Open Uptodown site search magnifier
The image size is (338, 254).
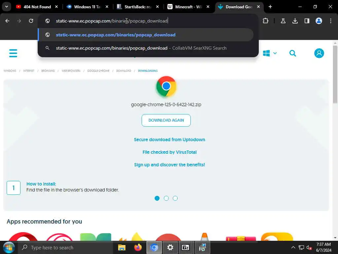pyautogui.click(x=293, y=53)
